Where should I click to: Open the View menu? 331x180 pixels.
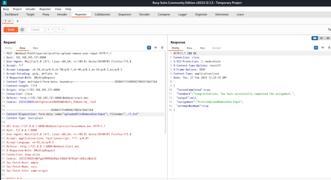(58, 9)
